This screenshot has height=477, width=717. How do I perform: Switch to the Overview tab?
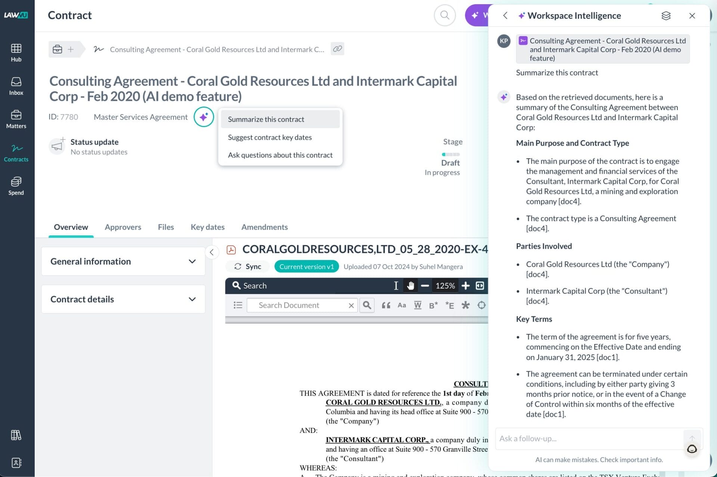[x=71, y=227]
